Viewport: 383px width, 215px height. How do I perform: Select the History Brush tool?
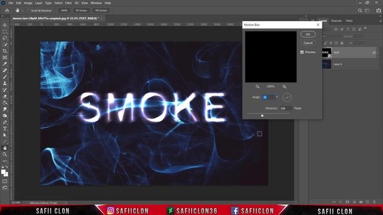point(5,90)
